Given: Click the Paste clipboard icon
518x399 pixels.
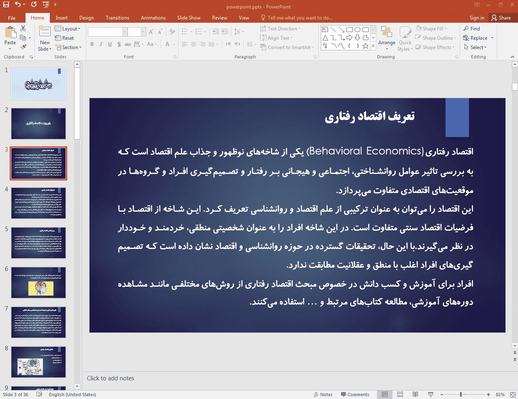Looking at the screenshot, I should pyautogui.click(x=10, y=32).
